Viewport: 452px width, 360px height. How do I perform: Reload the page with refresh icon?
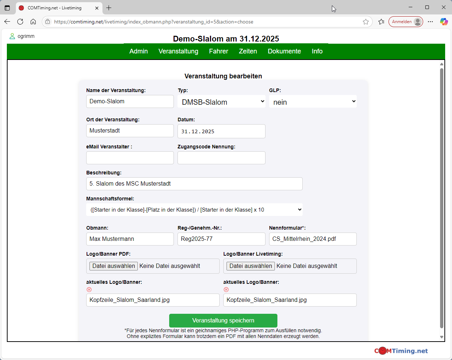20,22
